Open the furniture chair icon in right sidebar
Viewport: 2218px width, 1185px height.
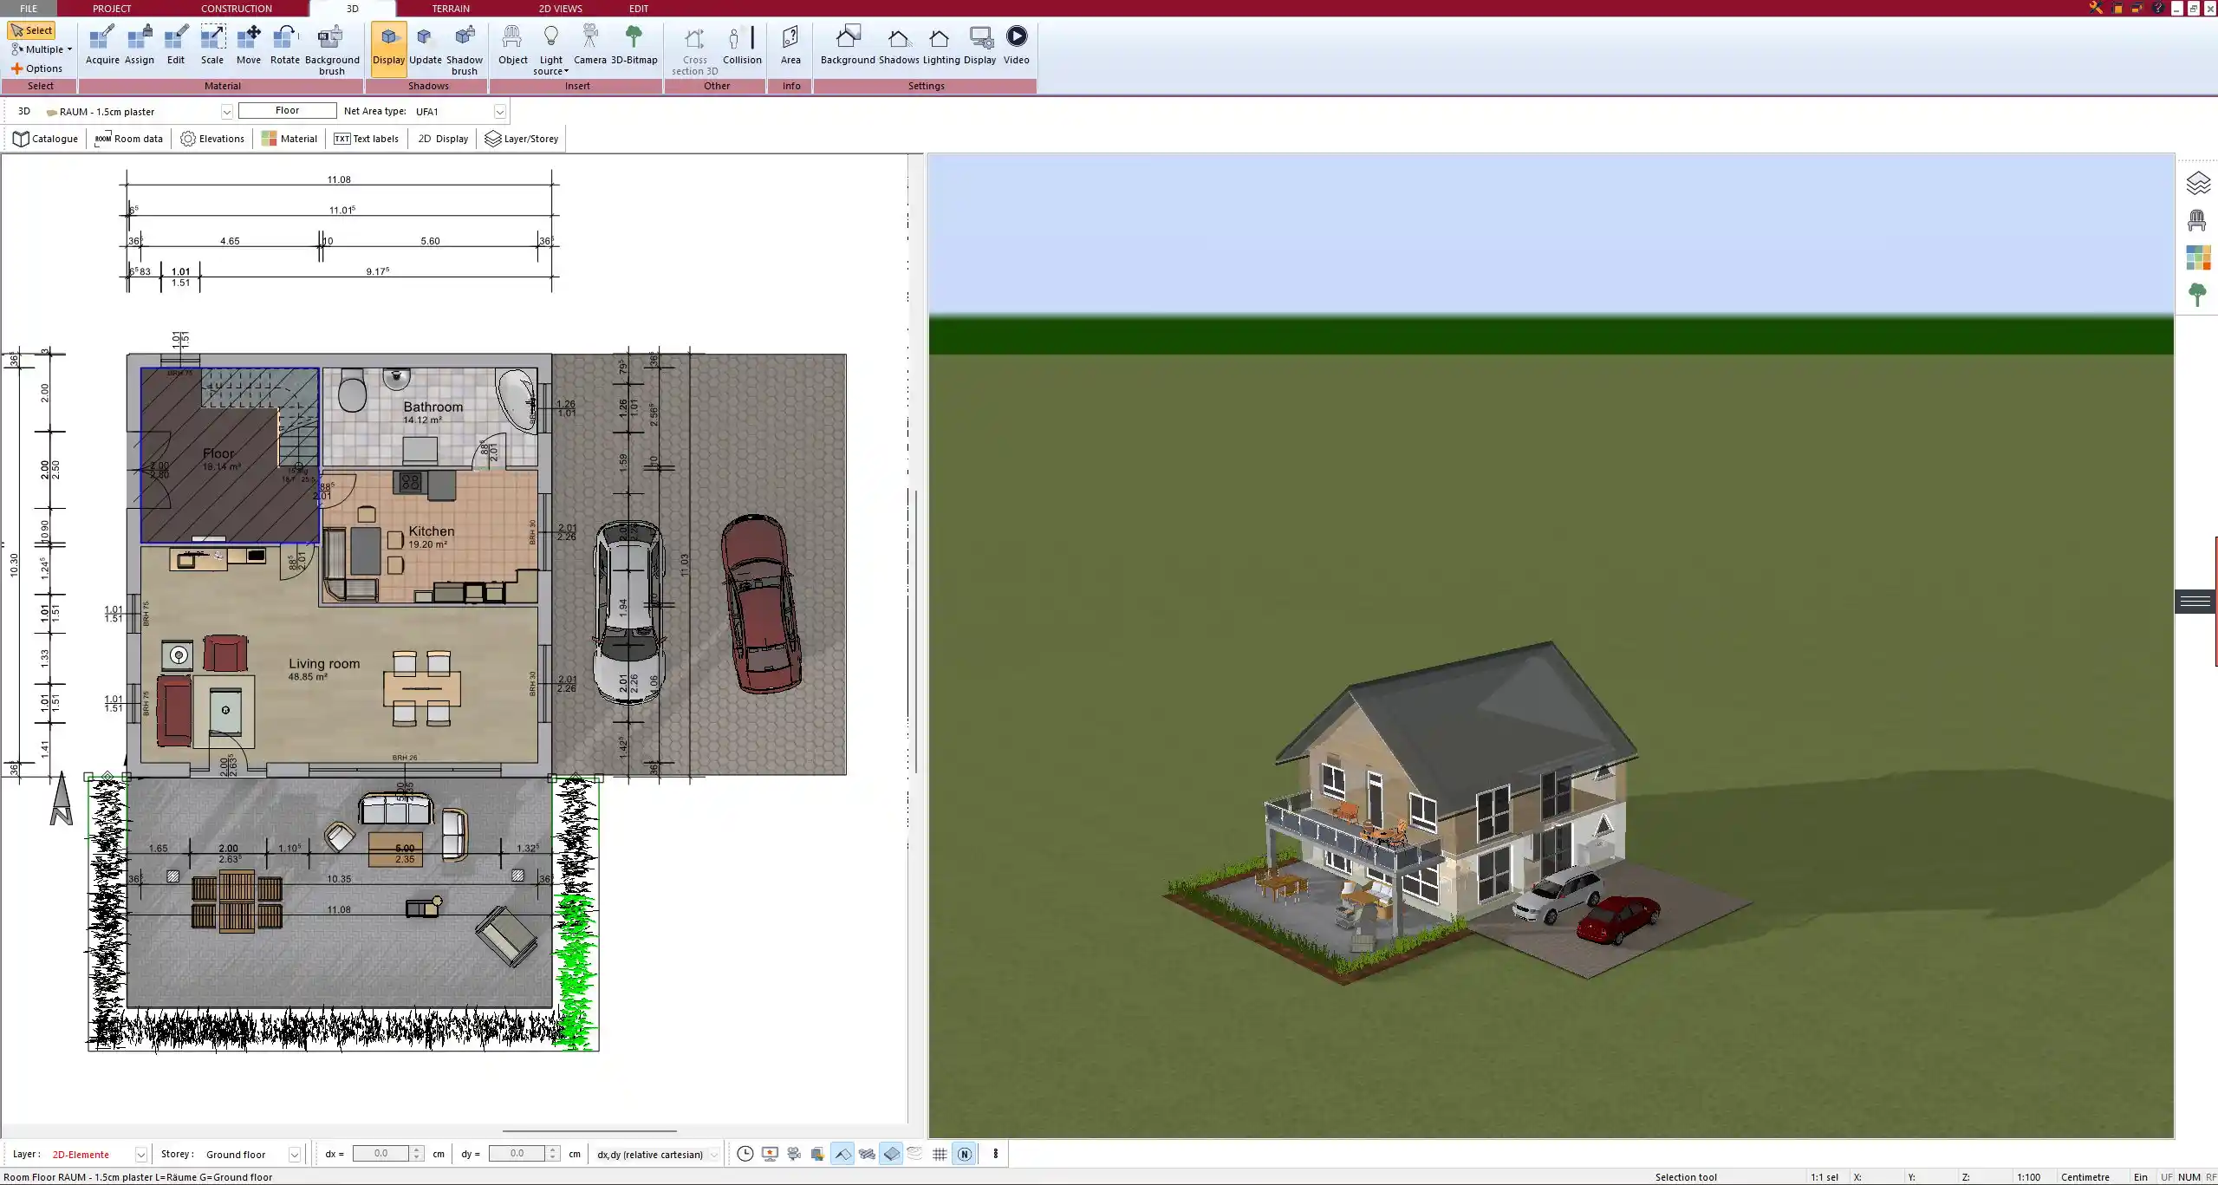point(2196,220)
